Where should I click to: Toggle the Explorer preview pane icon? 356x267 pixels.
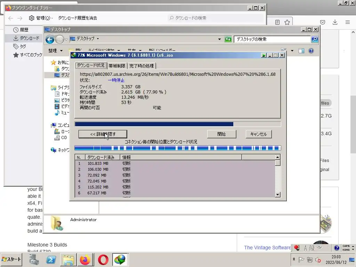(x=301, y=51)
